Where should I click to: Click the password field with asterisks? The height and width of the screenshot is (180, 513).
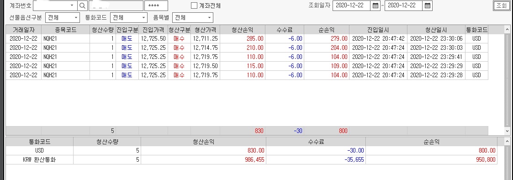coord(156,5)
